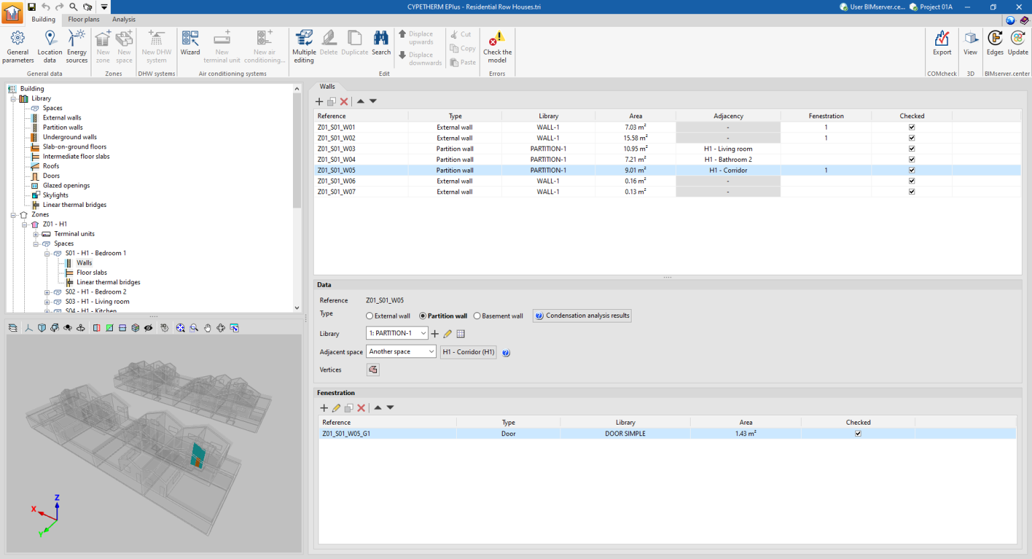Switch to the Analysis tab

(x=124, y=19)
